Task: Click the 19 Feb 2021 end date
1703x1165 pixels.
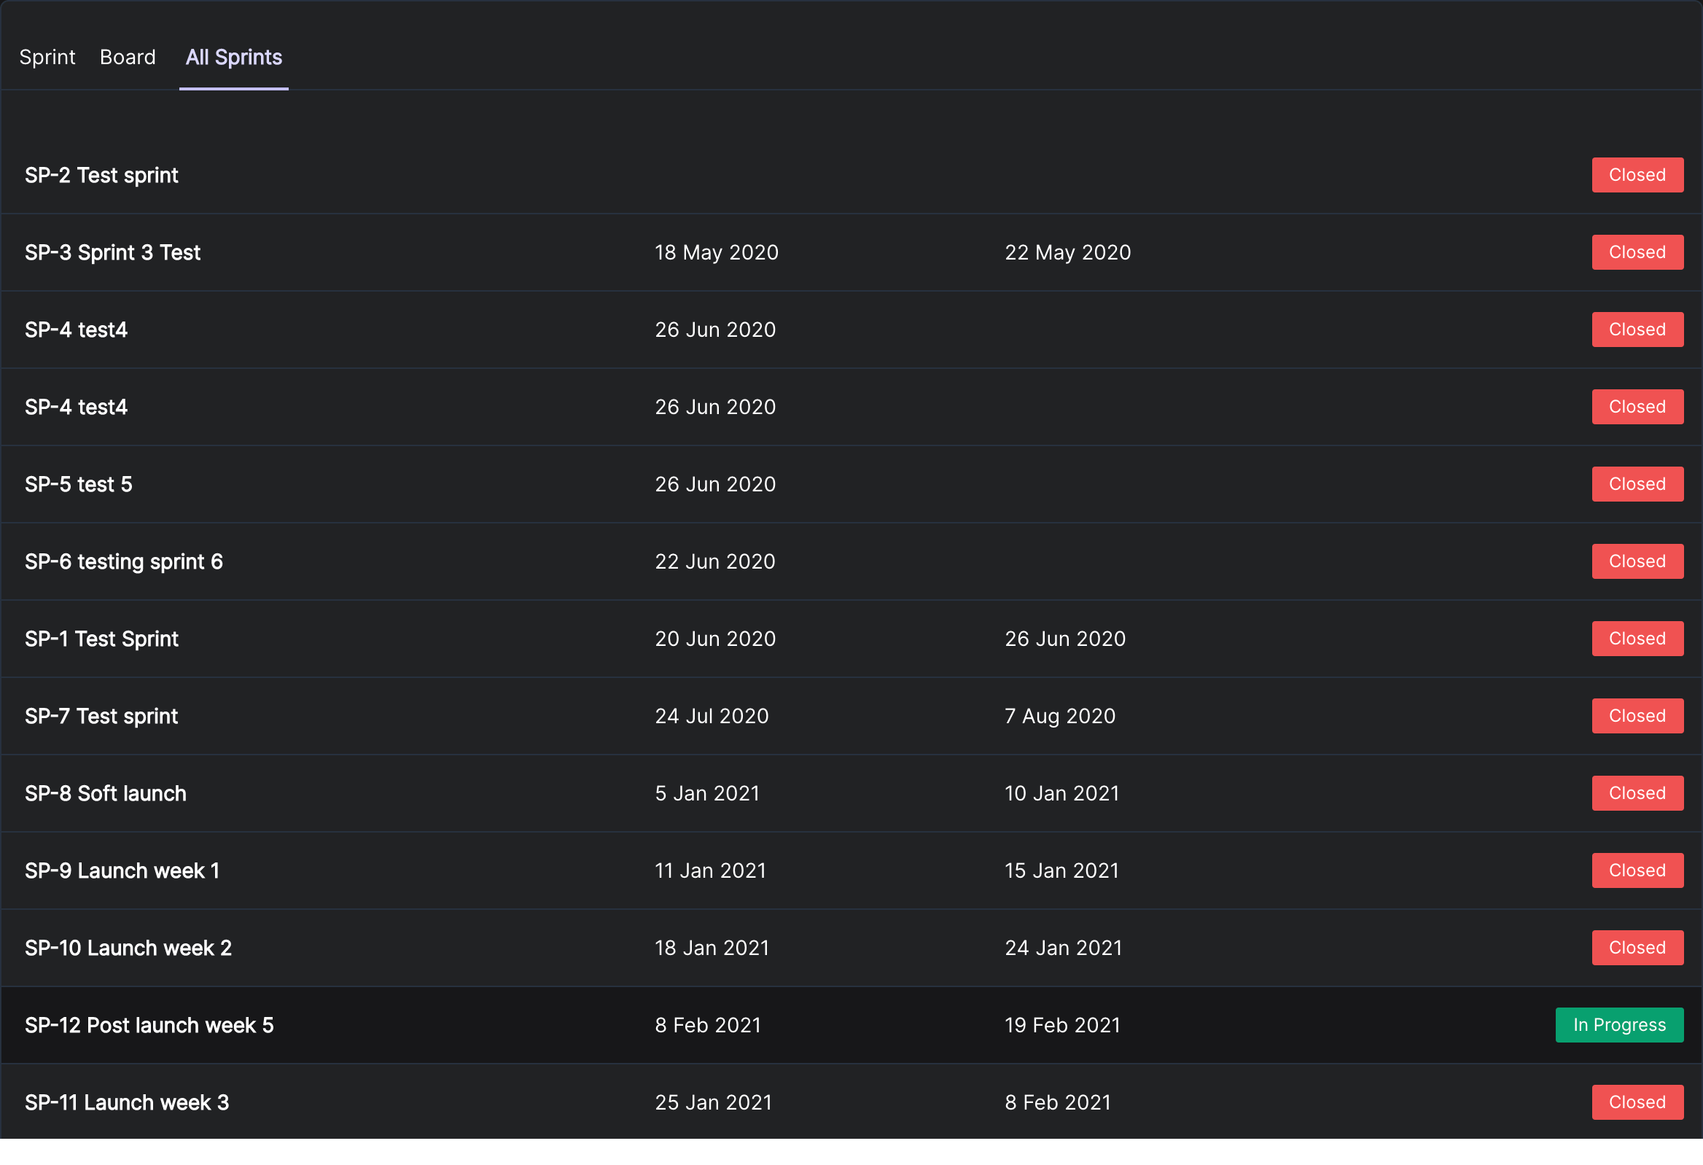Action: pos(1062,1025)
